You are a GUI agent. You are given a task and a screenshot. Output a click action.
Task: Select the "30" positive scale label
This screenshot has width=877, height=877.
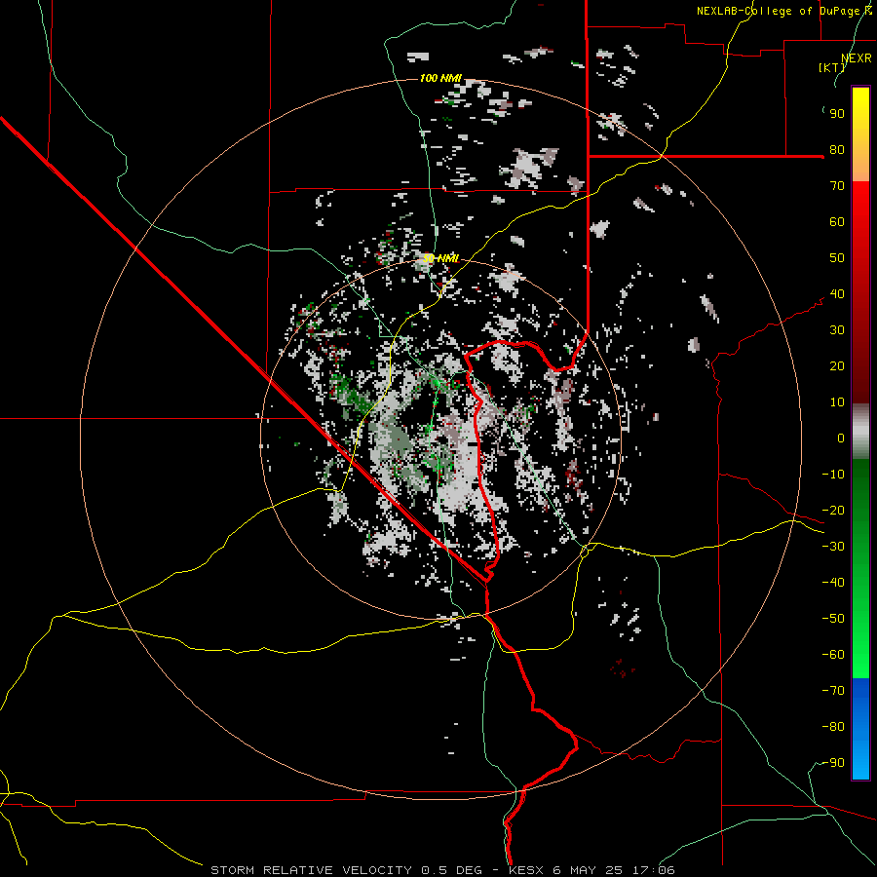[x=837, y=330]
